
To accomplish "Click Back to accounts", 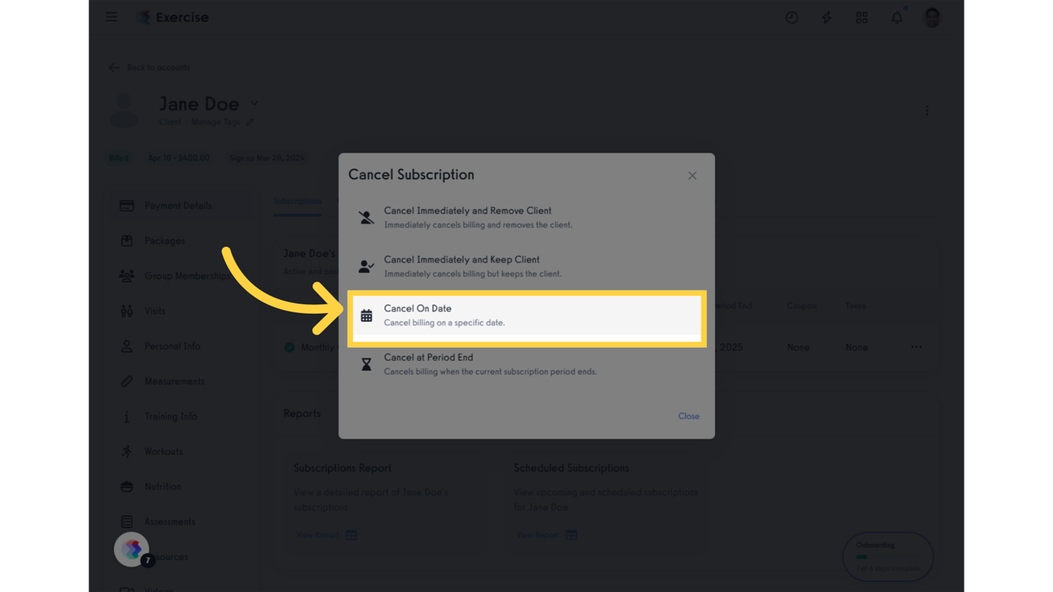I will tap(149, 67).
